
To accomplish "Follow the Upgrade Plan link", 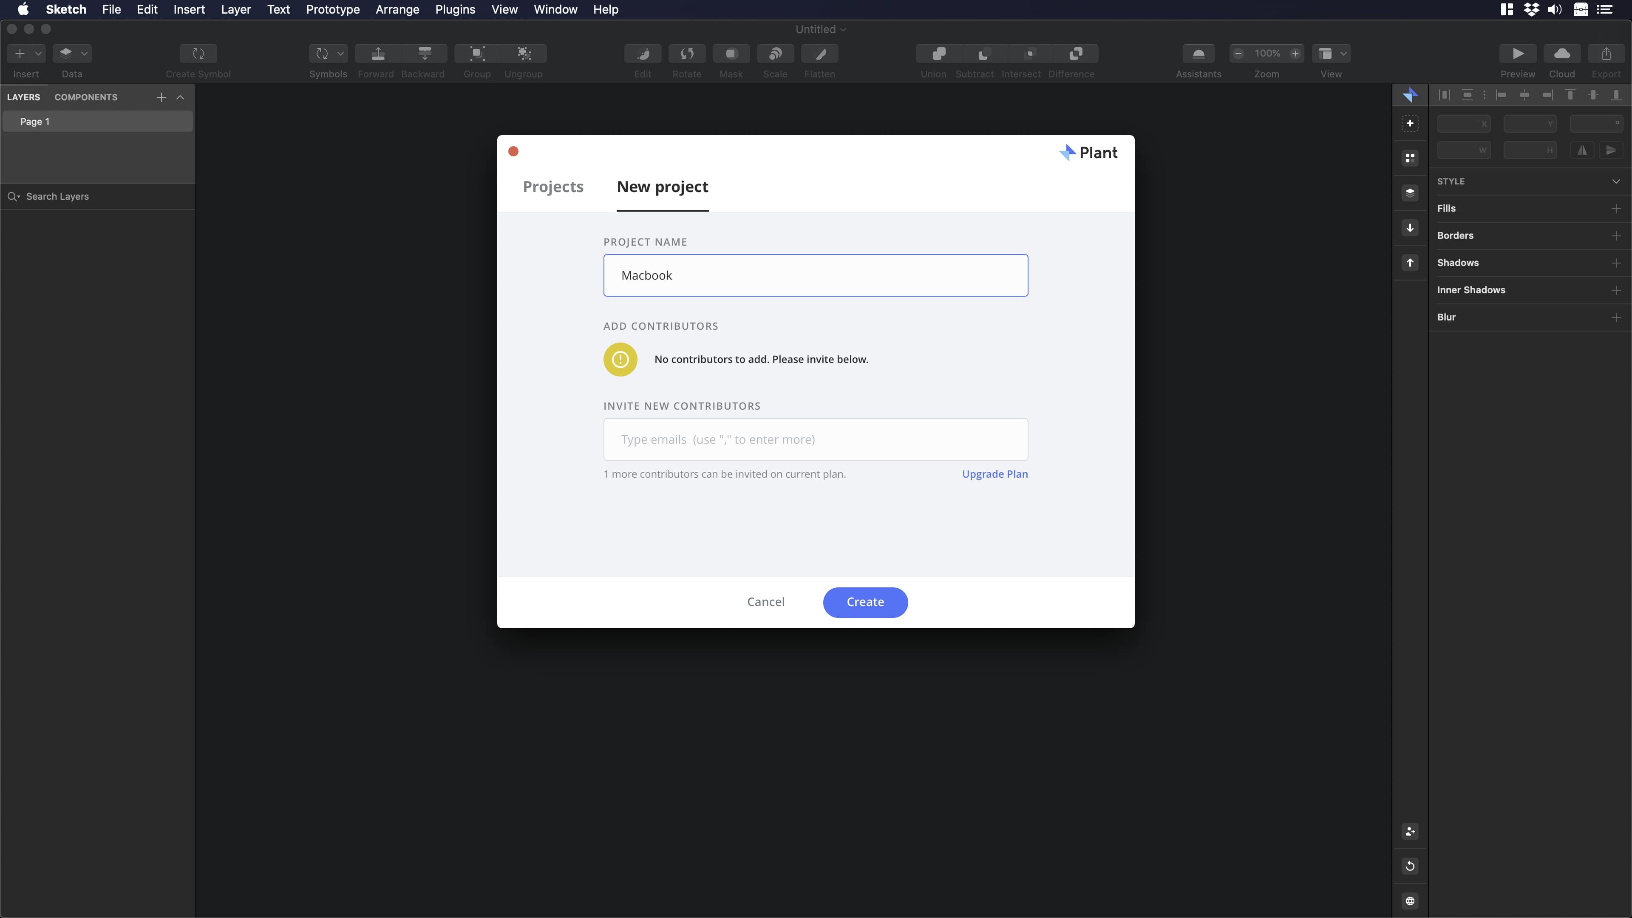I will pyautogui.click(x=994, y=474).
